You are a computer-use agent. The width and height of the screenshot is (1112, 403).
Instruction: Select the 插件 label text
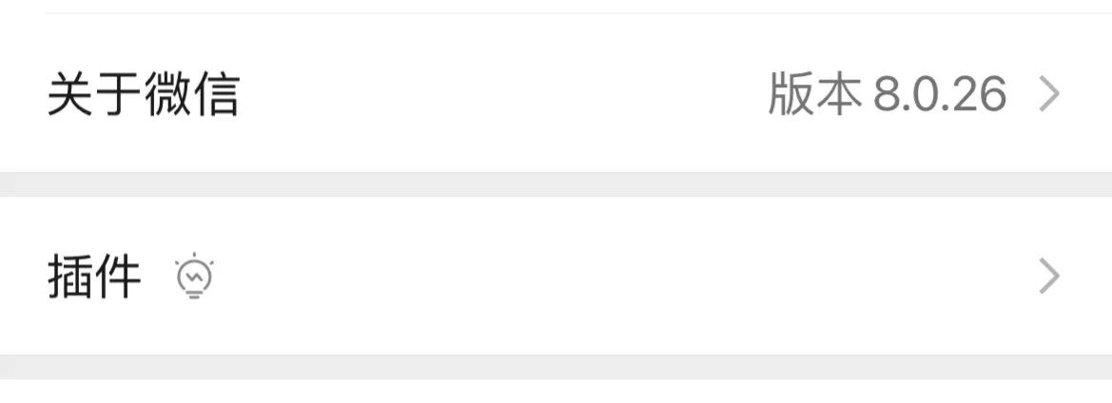[x=94, y=277]
